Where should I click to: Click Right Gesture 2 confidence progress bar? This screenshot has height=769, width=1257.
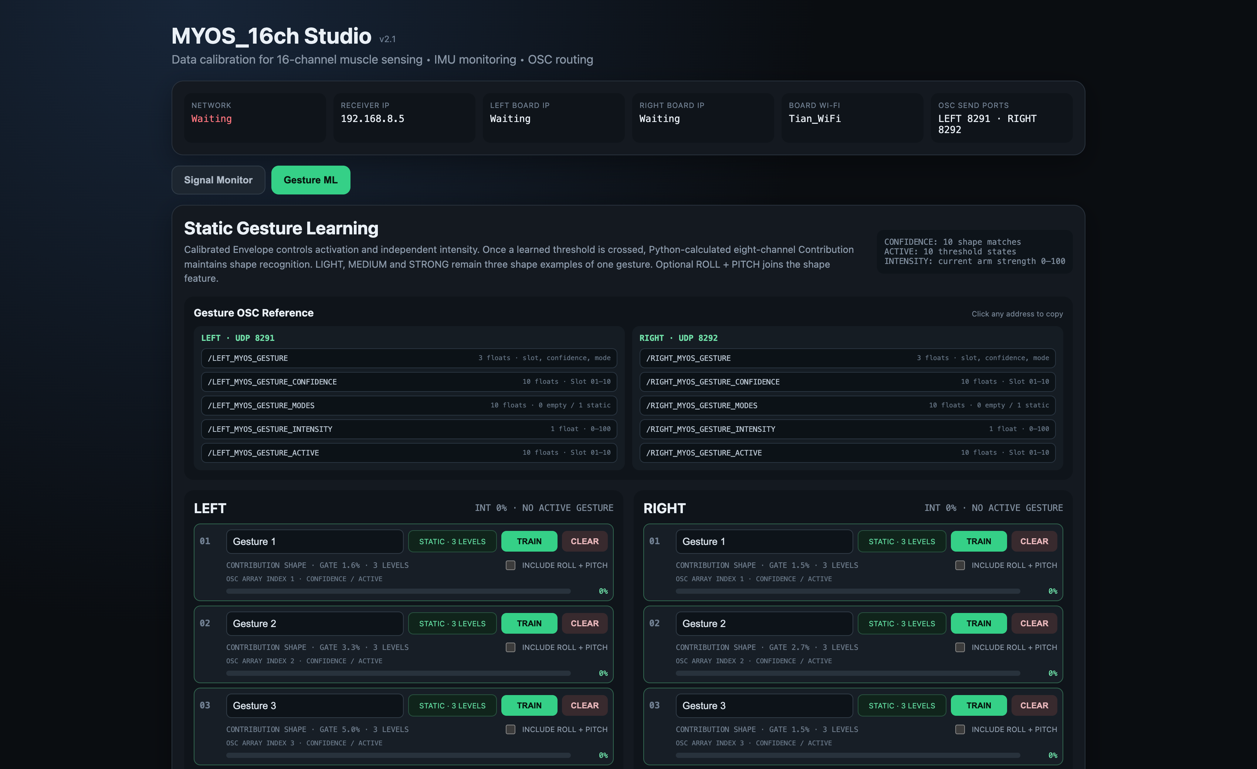(848, 673)
